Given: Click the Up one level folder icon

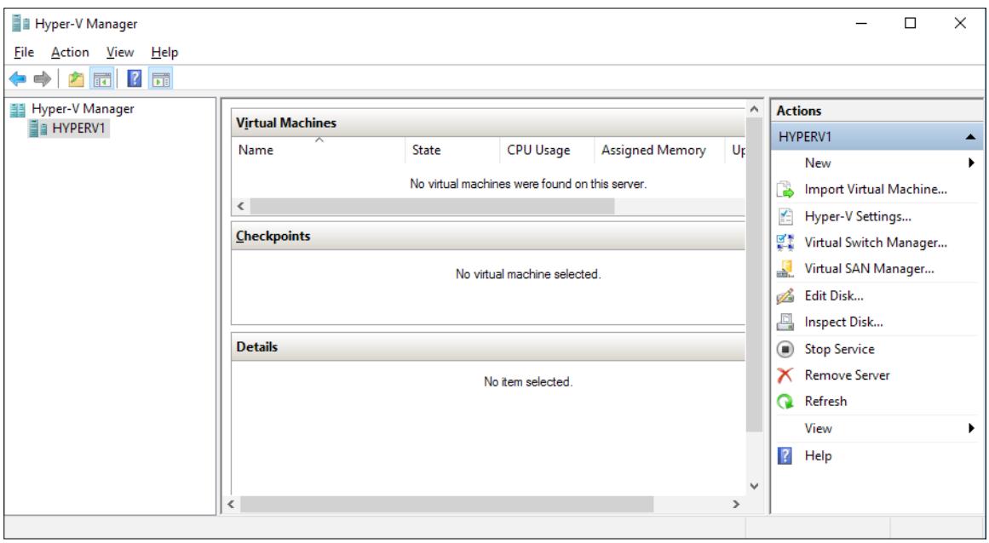Looking at the screenshot, I should coord(76,79).
